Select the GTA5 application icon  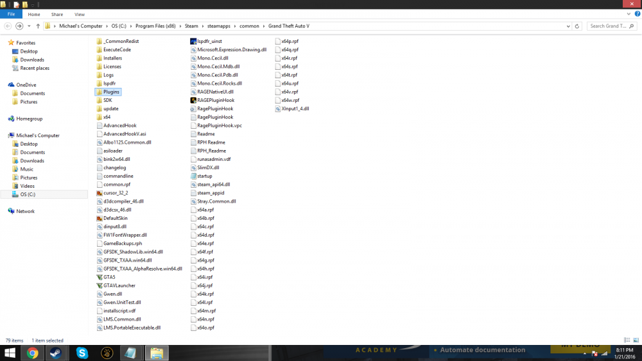[x=99, y=277]
